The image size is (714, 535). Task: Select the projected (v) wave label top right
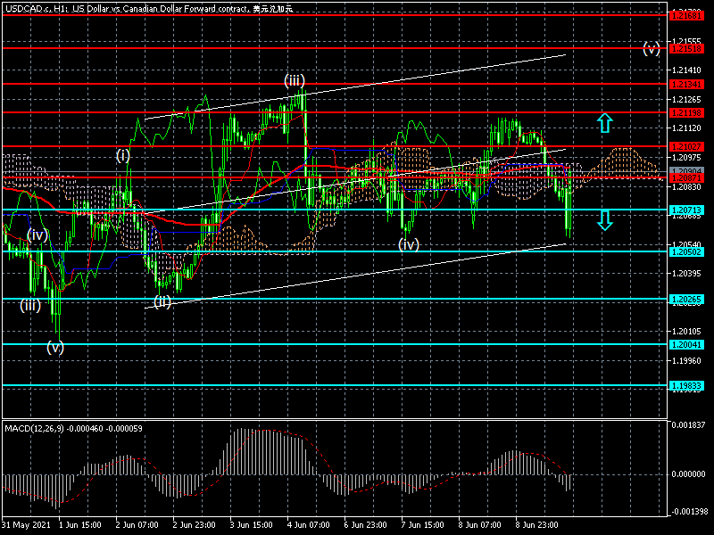pos(652,48)
